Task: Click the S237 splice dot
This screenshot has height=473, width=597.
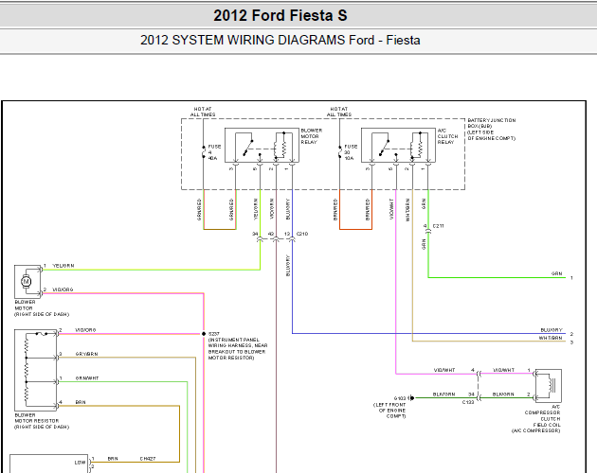Action: click(204, 334)
